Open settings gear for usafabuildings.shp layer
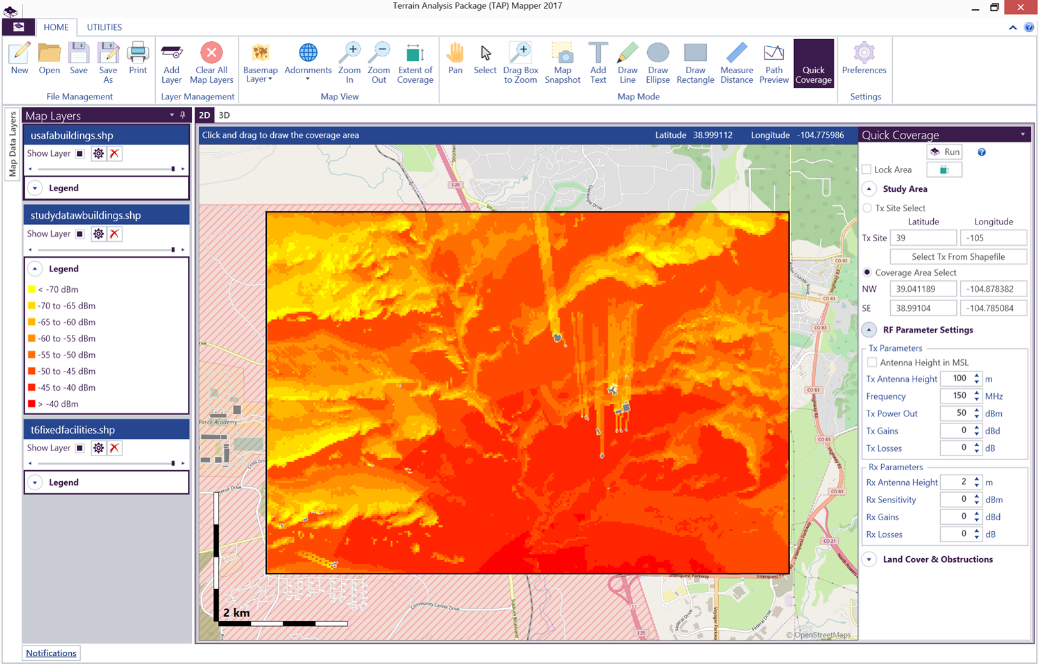 98,154
